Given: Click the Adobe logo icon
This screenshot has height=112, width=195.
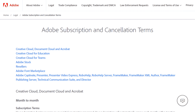Looking at the screenshot, I should pos(5,5).
